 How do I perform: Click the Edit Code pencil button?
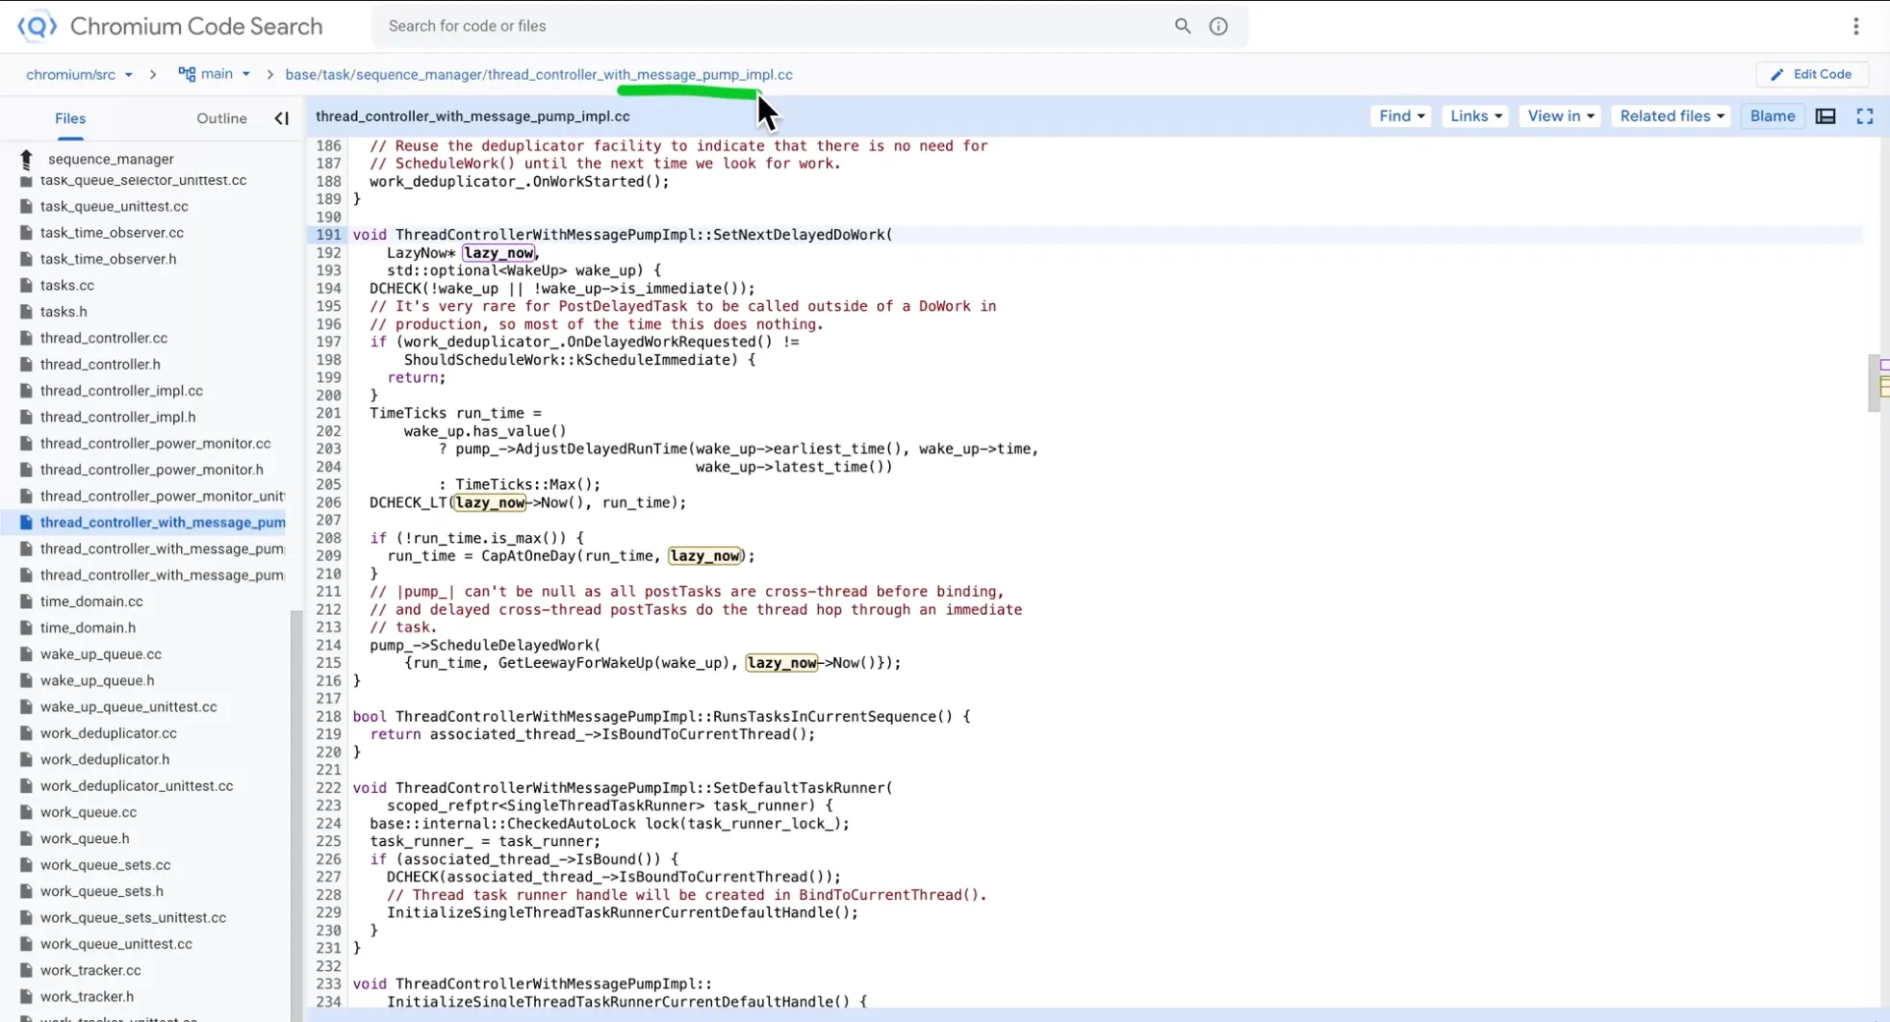[1812, 74]
